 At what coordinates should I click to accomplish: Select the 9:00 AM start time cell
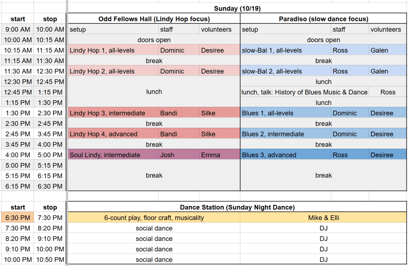tap(18, 29)
